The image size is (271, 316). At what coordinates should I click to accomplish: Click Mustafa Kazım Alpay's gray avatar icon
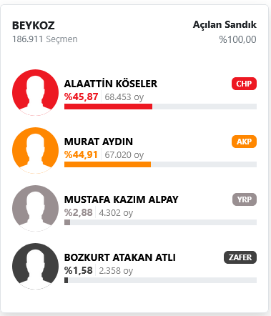point(35,208)
